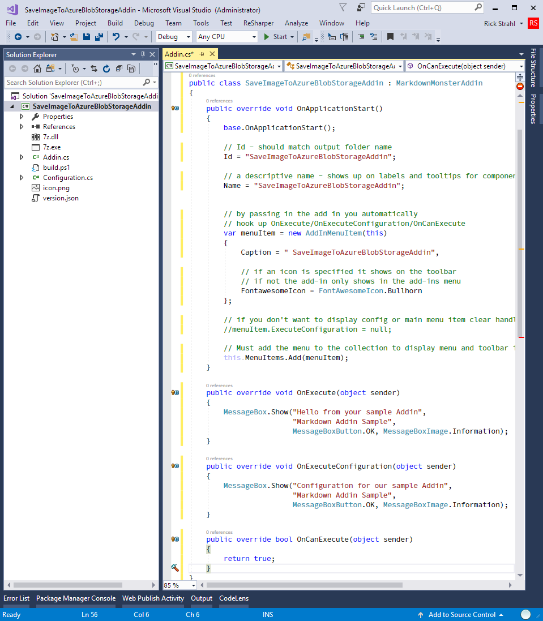Refresh the Solution Explorer

tap(106, 68)
